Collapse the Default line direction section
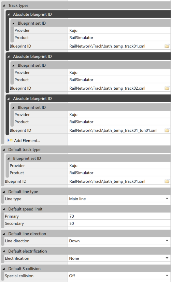Screen dimensions: 172x282 (4, 234)
